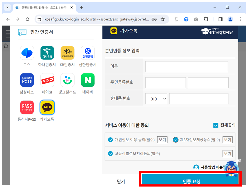Click the blue T extension icon
The image size is (248, 187).
coord(186,19)
